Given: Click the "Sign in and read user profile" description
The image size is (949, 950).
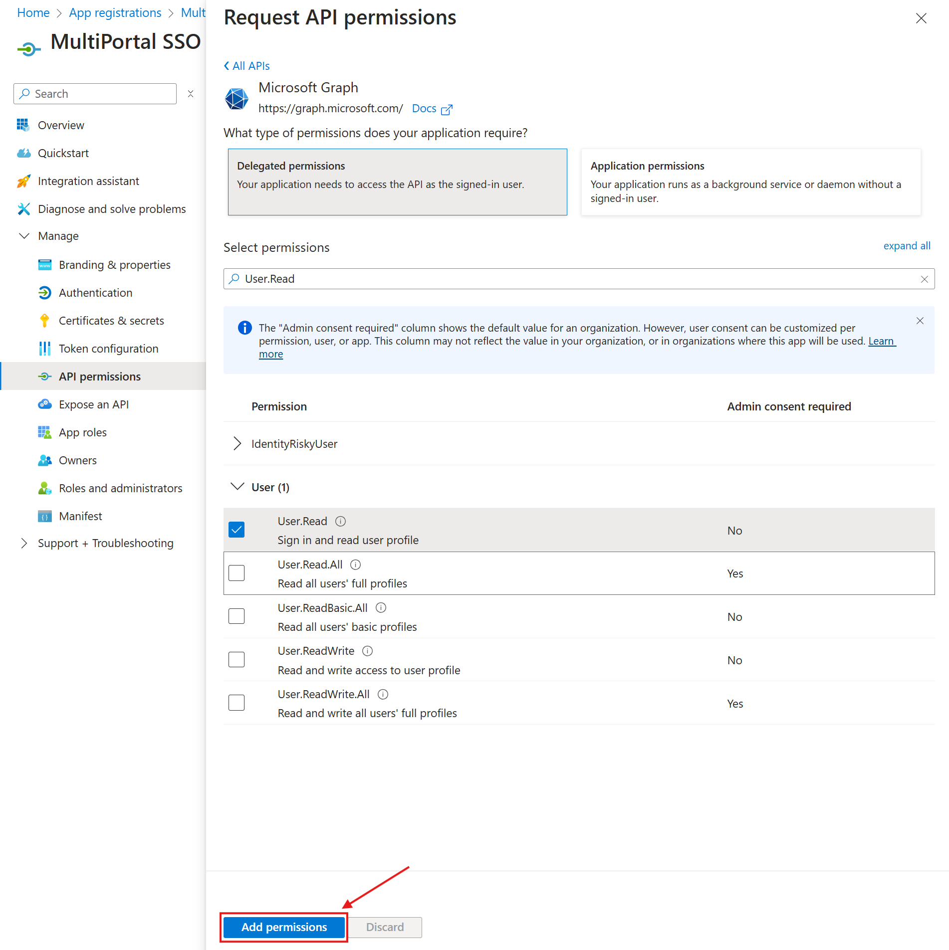Looking at the screenshot, I should tap(348, 540).
